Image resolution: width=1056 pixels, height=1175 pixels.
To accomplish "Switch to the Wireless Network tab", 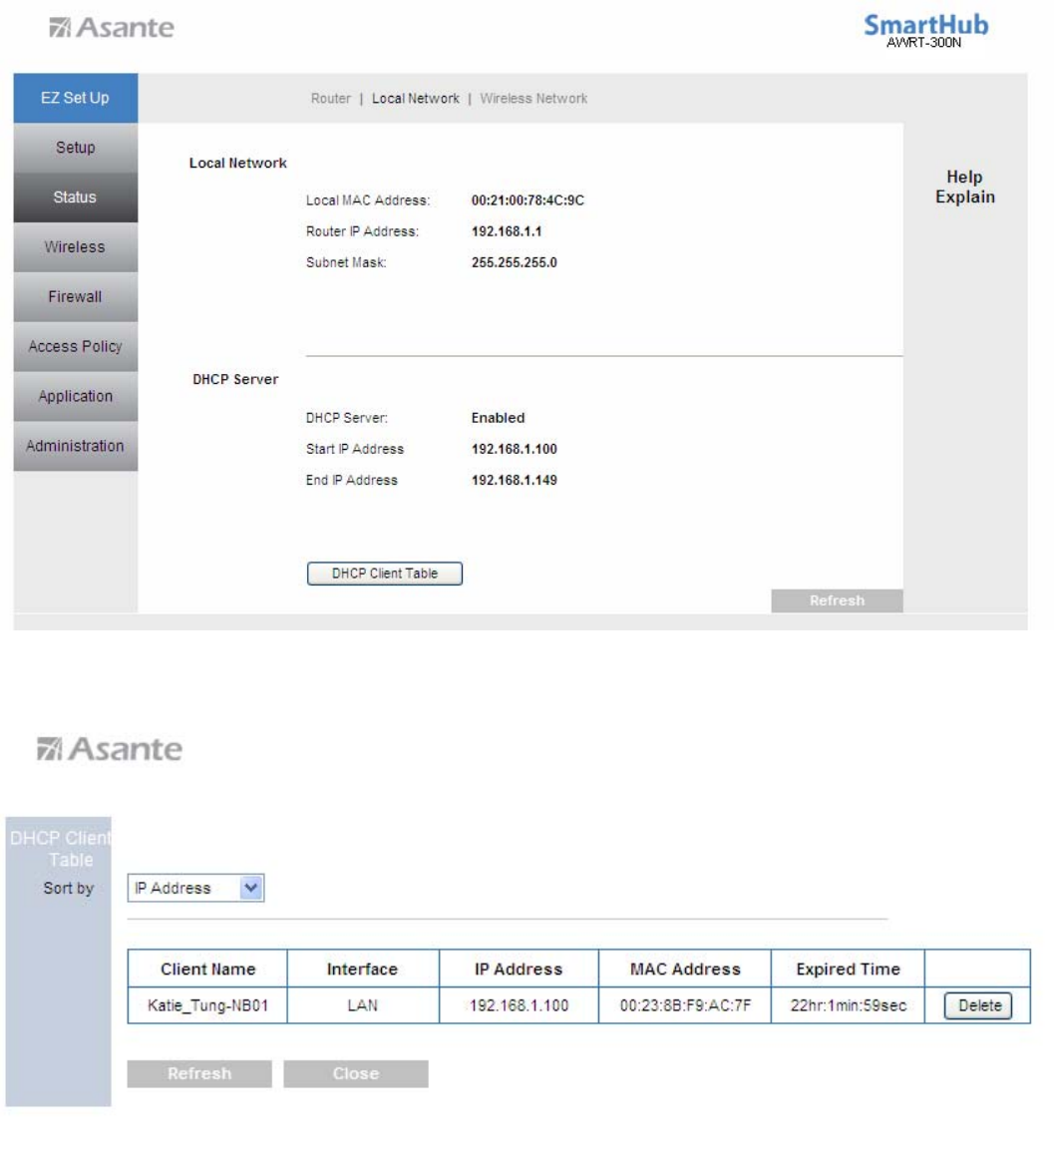I will point(533,98).
